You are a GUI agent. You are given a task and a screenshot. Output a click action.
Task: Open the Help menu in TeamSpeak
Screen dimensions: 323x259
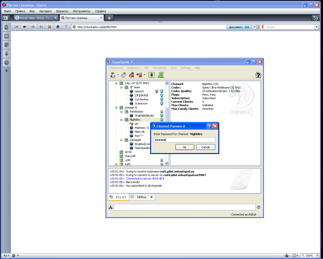click(197, 68)
